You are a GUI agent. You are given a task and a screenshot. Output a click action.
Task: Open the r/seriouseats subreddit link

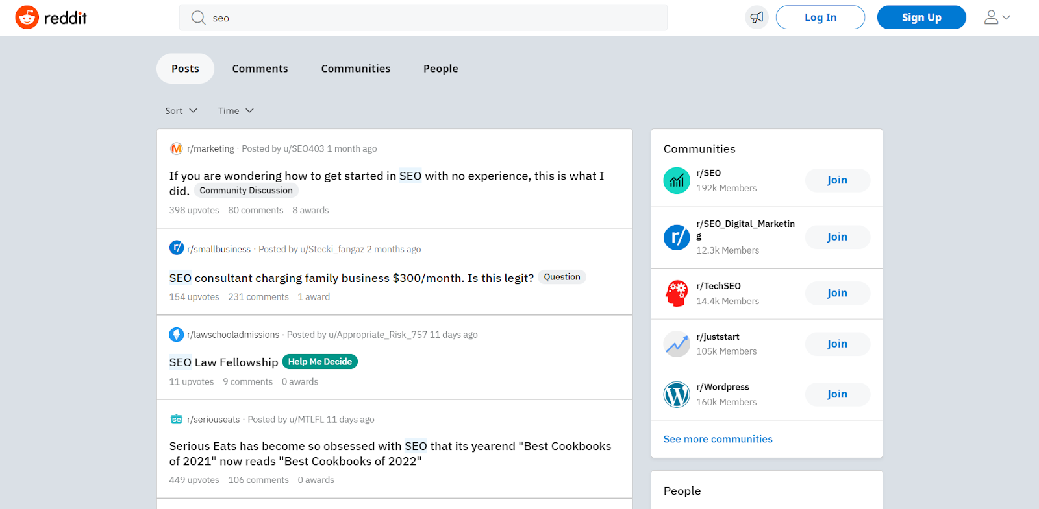pyautogui.click(x=214, y=420)
